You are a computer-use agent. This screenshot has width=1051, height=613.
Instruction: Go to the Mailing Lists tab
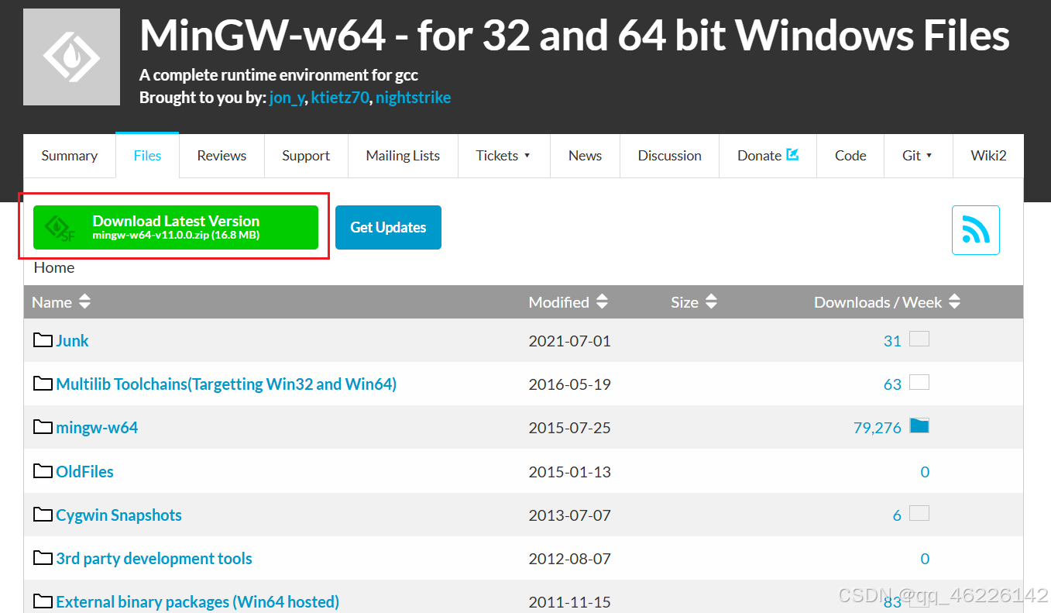[x=403, y=156]
